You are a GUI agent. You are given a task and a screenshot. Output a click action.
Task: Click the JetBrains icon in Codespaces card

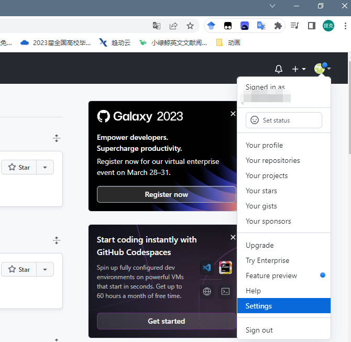pyautogui.click(x=225, y=268)
